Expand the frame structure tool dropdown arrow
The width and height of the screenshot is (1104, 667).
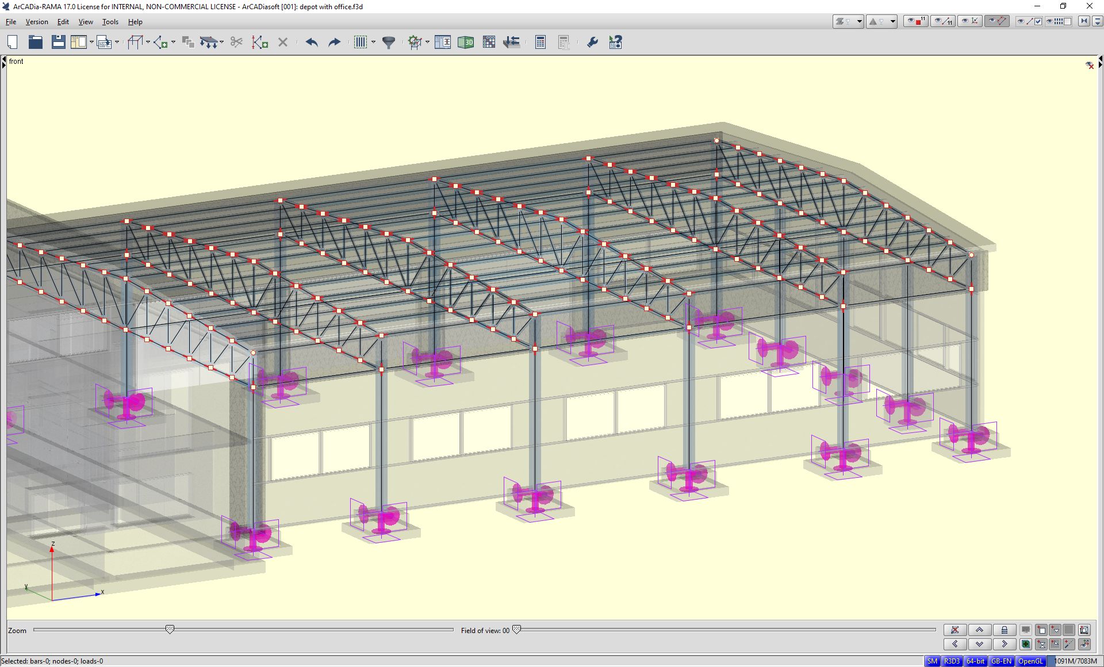pyautogui.click(x=148, y=42)
